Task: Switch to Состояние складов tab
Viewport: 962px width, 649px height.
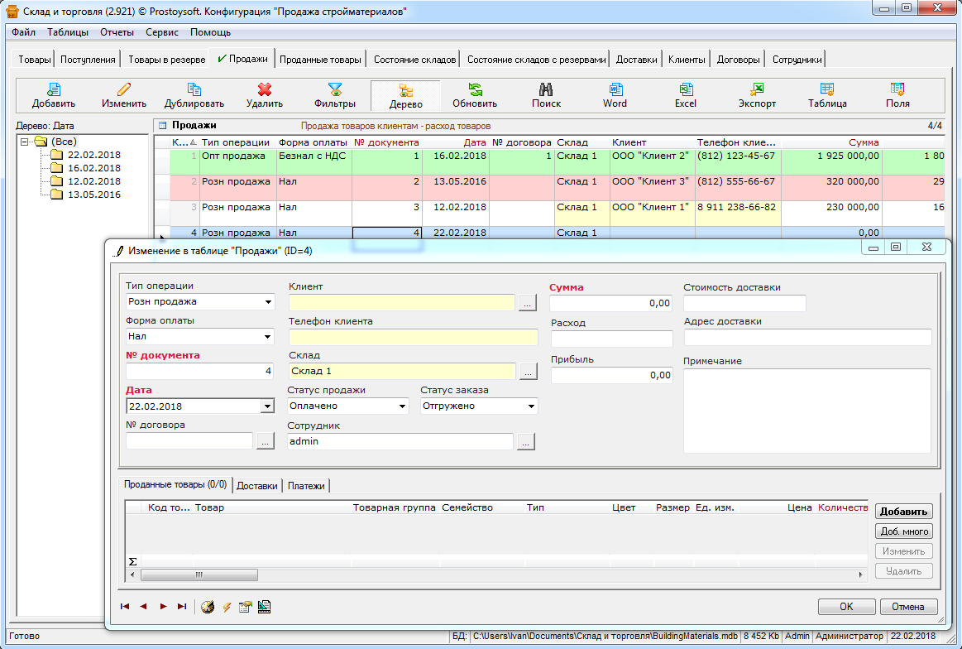Action: pos(414,60)
